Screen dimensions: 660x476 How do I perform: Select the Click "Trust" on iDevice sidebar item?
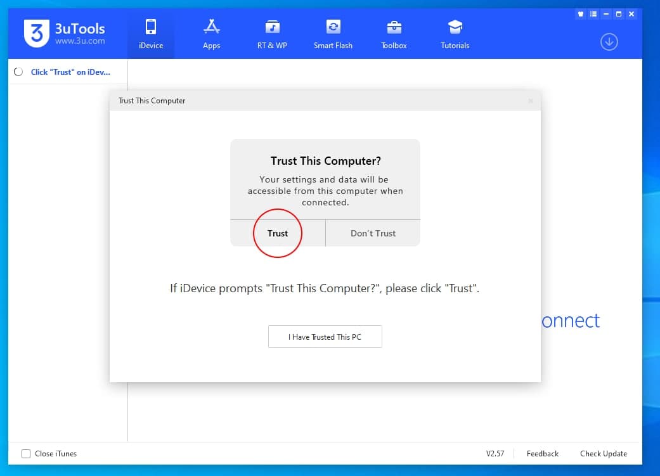70,72
